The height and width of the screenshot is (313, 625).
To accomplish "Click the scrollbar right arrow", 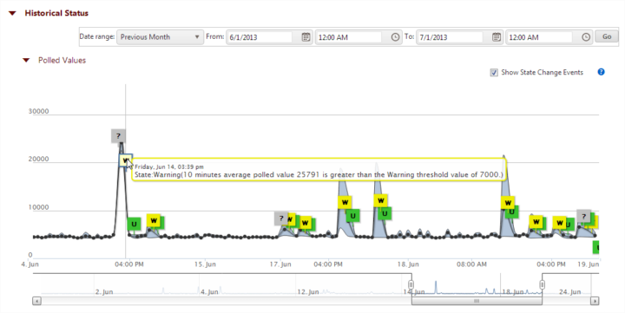I will click(595, 301).
